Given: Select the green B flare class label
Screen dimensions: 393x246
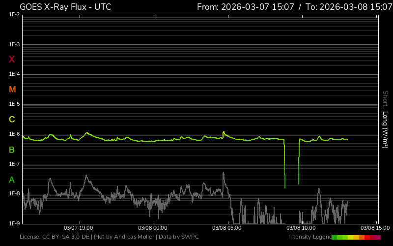Looking at the screenshot, I should [x=12, y=150].
